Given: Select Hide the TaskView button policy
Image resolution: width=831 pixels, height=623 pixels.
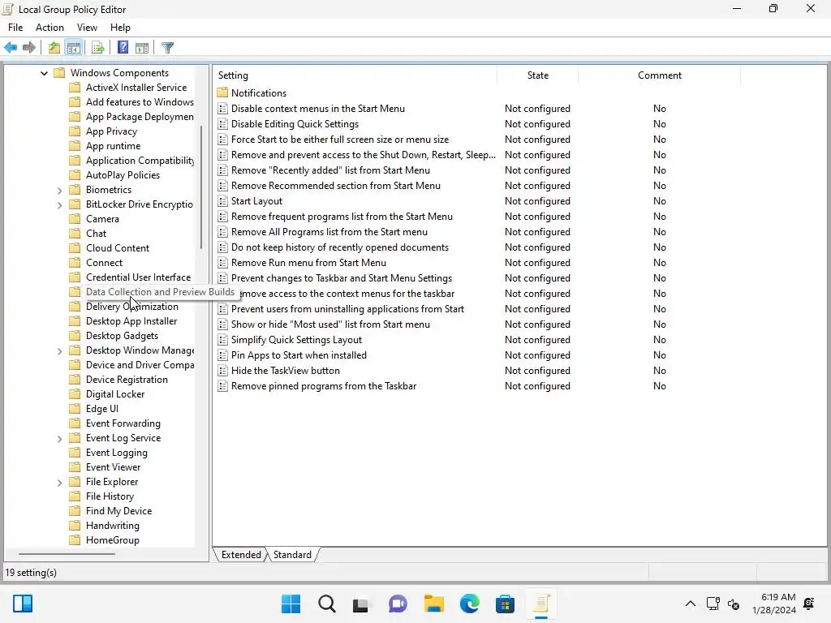Looking at the screenshot, I should click(x=285, y=371).
